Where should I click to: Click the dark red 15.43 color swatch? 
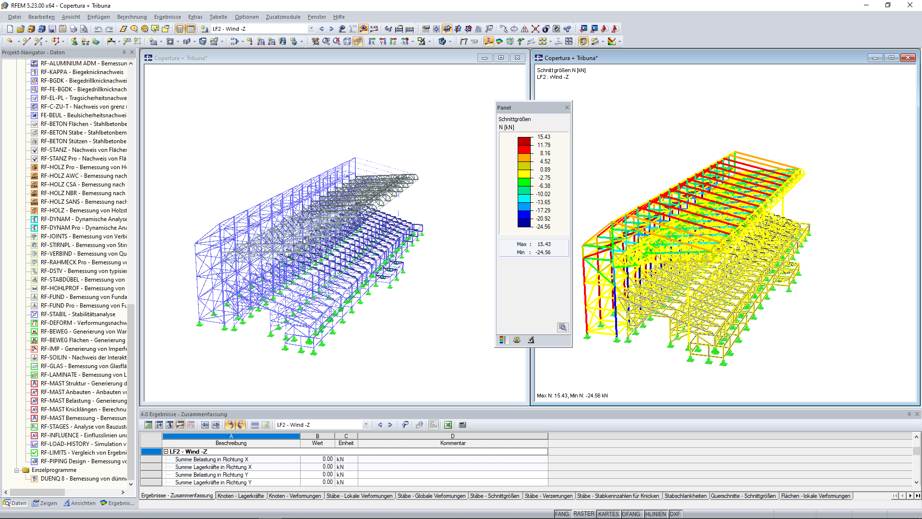[x=524, y=141]
